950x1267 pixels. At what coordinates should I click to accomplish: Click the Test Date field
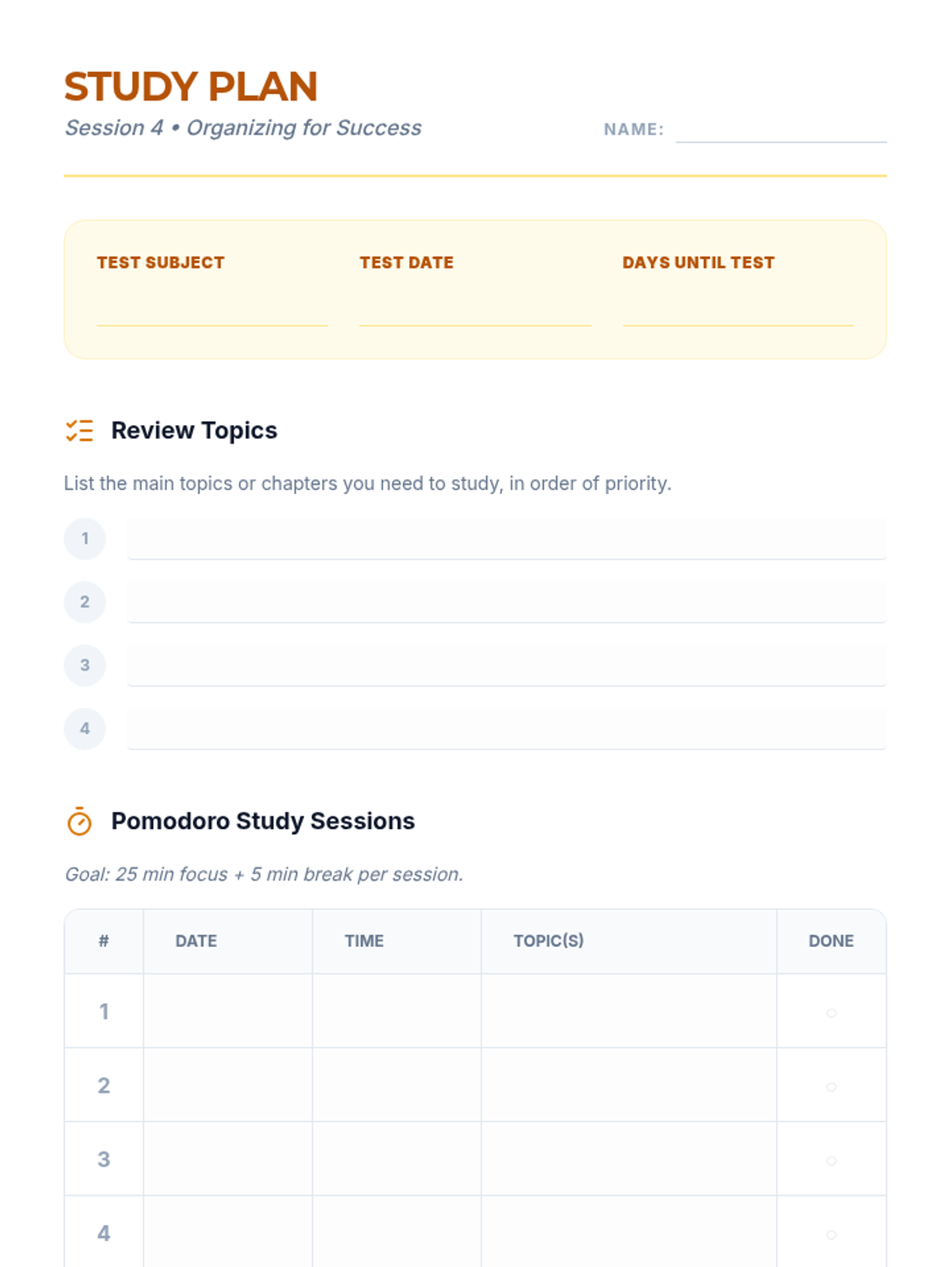point(475,309)
